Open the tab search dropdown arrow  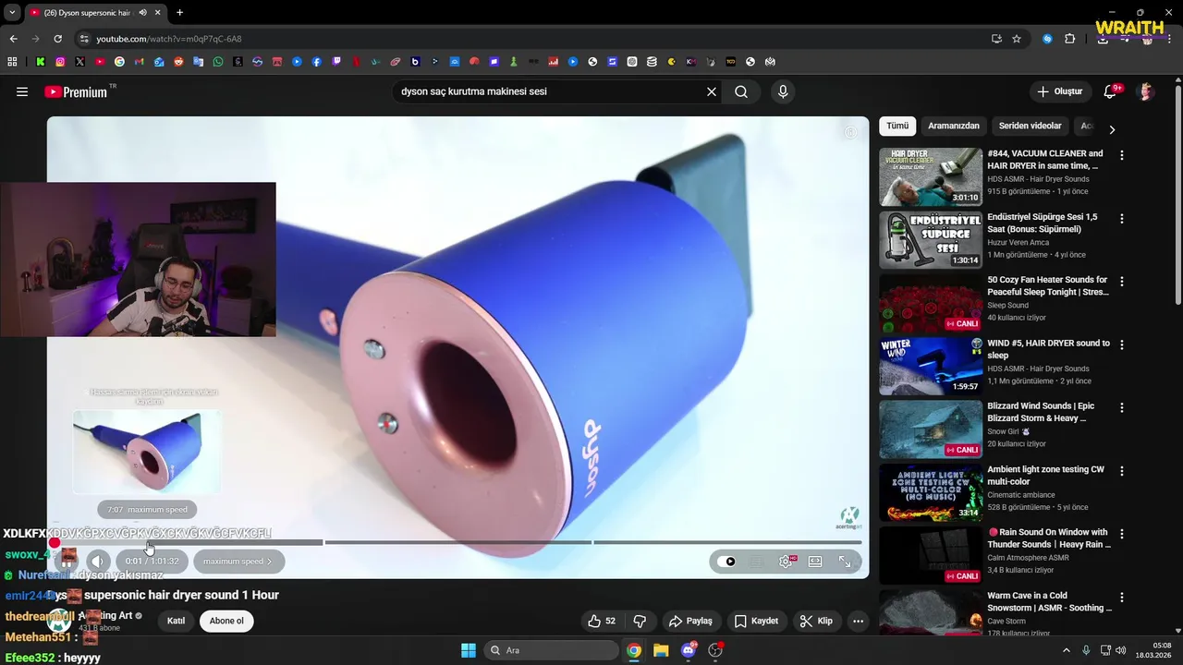coord(12,13)
